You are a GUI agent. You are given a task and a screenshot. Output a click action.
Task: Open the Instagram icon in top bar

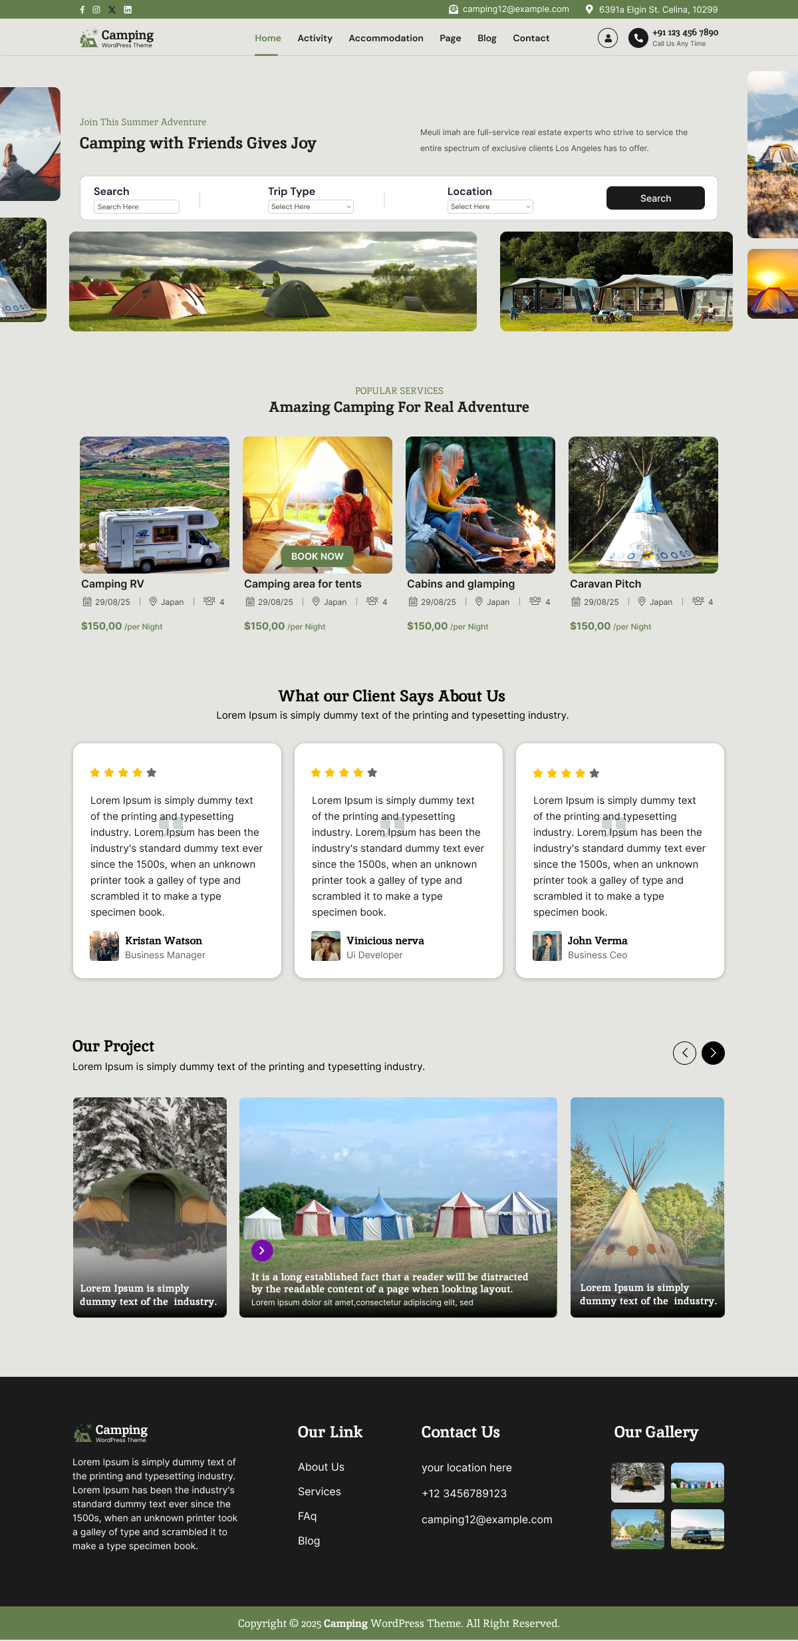tap(96, 10)
